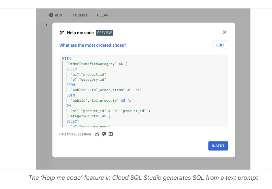Viewport: 272px width, 189px height.
Task: Click the PREVIEW badge
Action: (105, 33)
